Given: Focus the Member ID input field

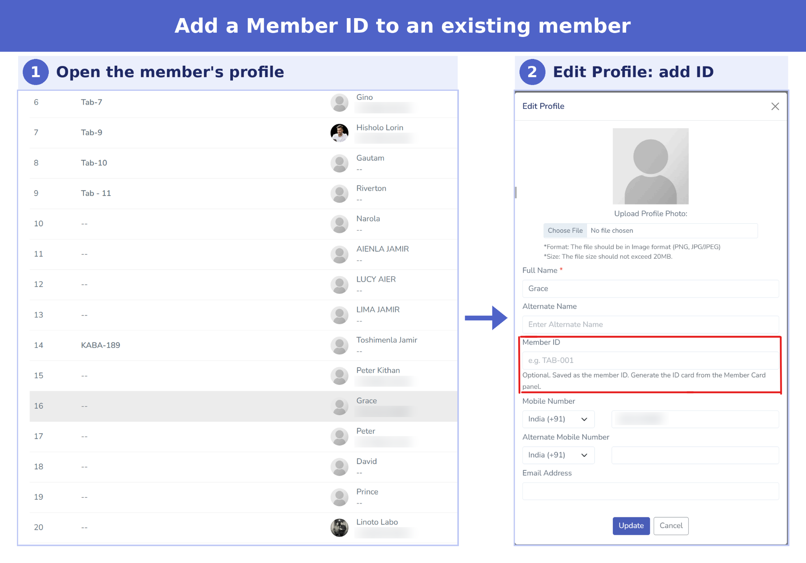Looking at the screenshot, I should click(651, 360).
